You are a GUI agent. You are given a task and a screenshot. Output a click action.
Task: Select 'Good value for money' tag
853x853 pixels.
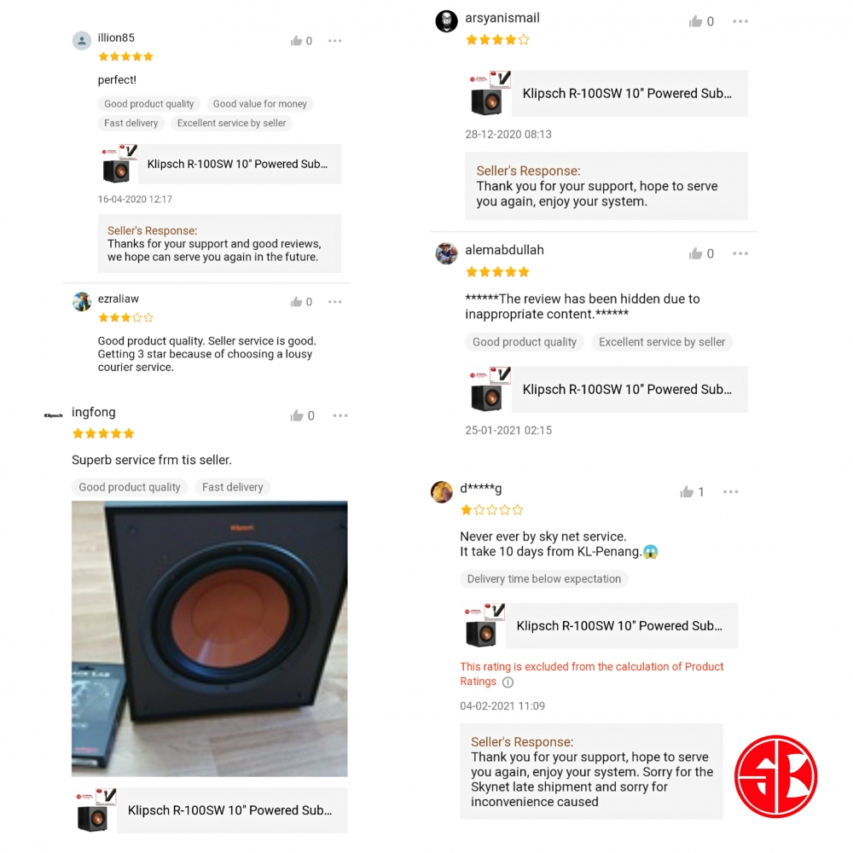point(259,104)
